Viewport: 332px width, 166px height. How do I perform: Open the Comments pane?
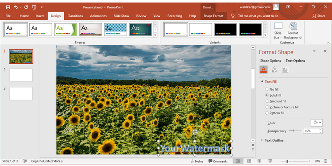click(218, 161)
